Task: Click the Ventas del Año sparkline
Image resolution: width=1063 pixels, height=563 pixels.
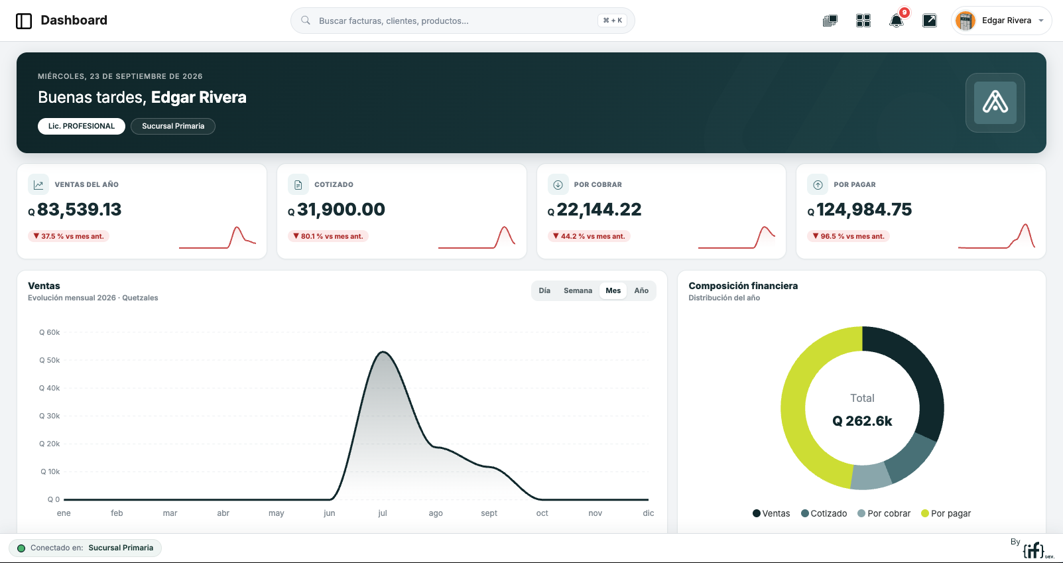Action: click(218, 237)
